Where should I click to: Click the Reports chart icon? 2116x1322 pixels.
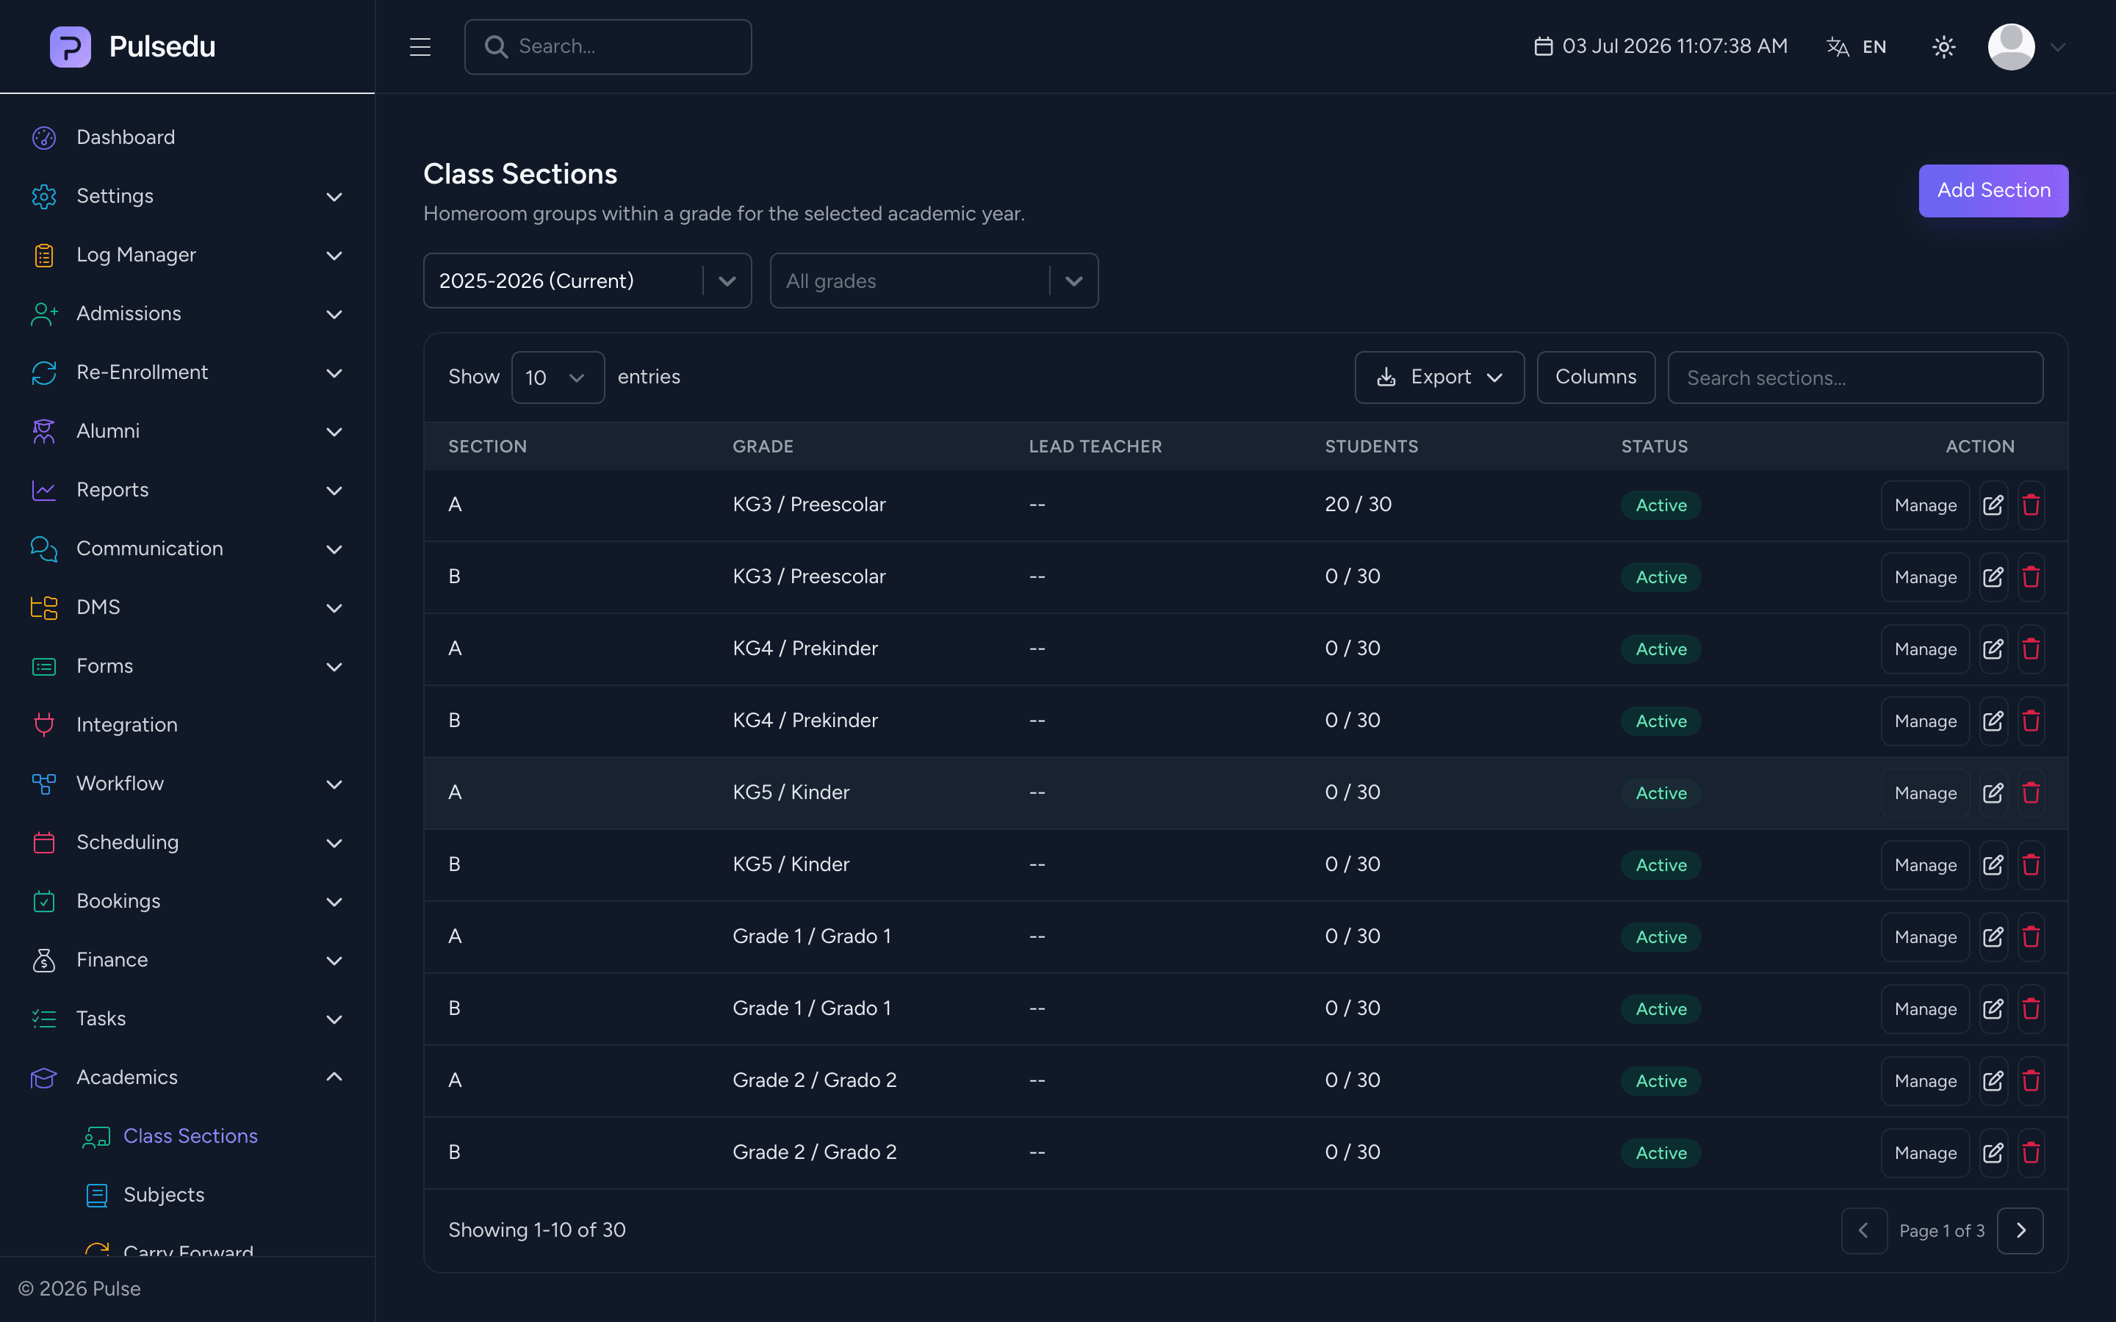tap(44, 490)
